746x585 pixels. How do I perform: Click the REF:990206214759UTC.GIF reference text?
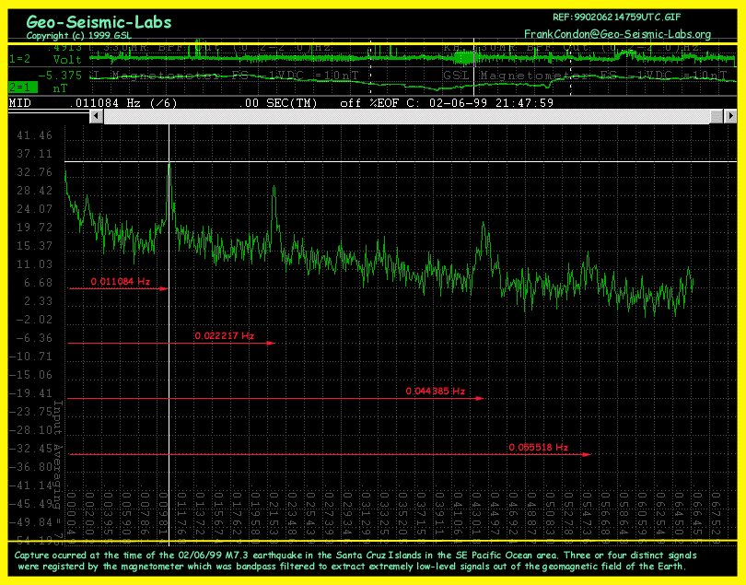tap(616, 18)
